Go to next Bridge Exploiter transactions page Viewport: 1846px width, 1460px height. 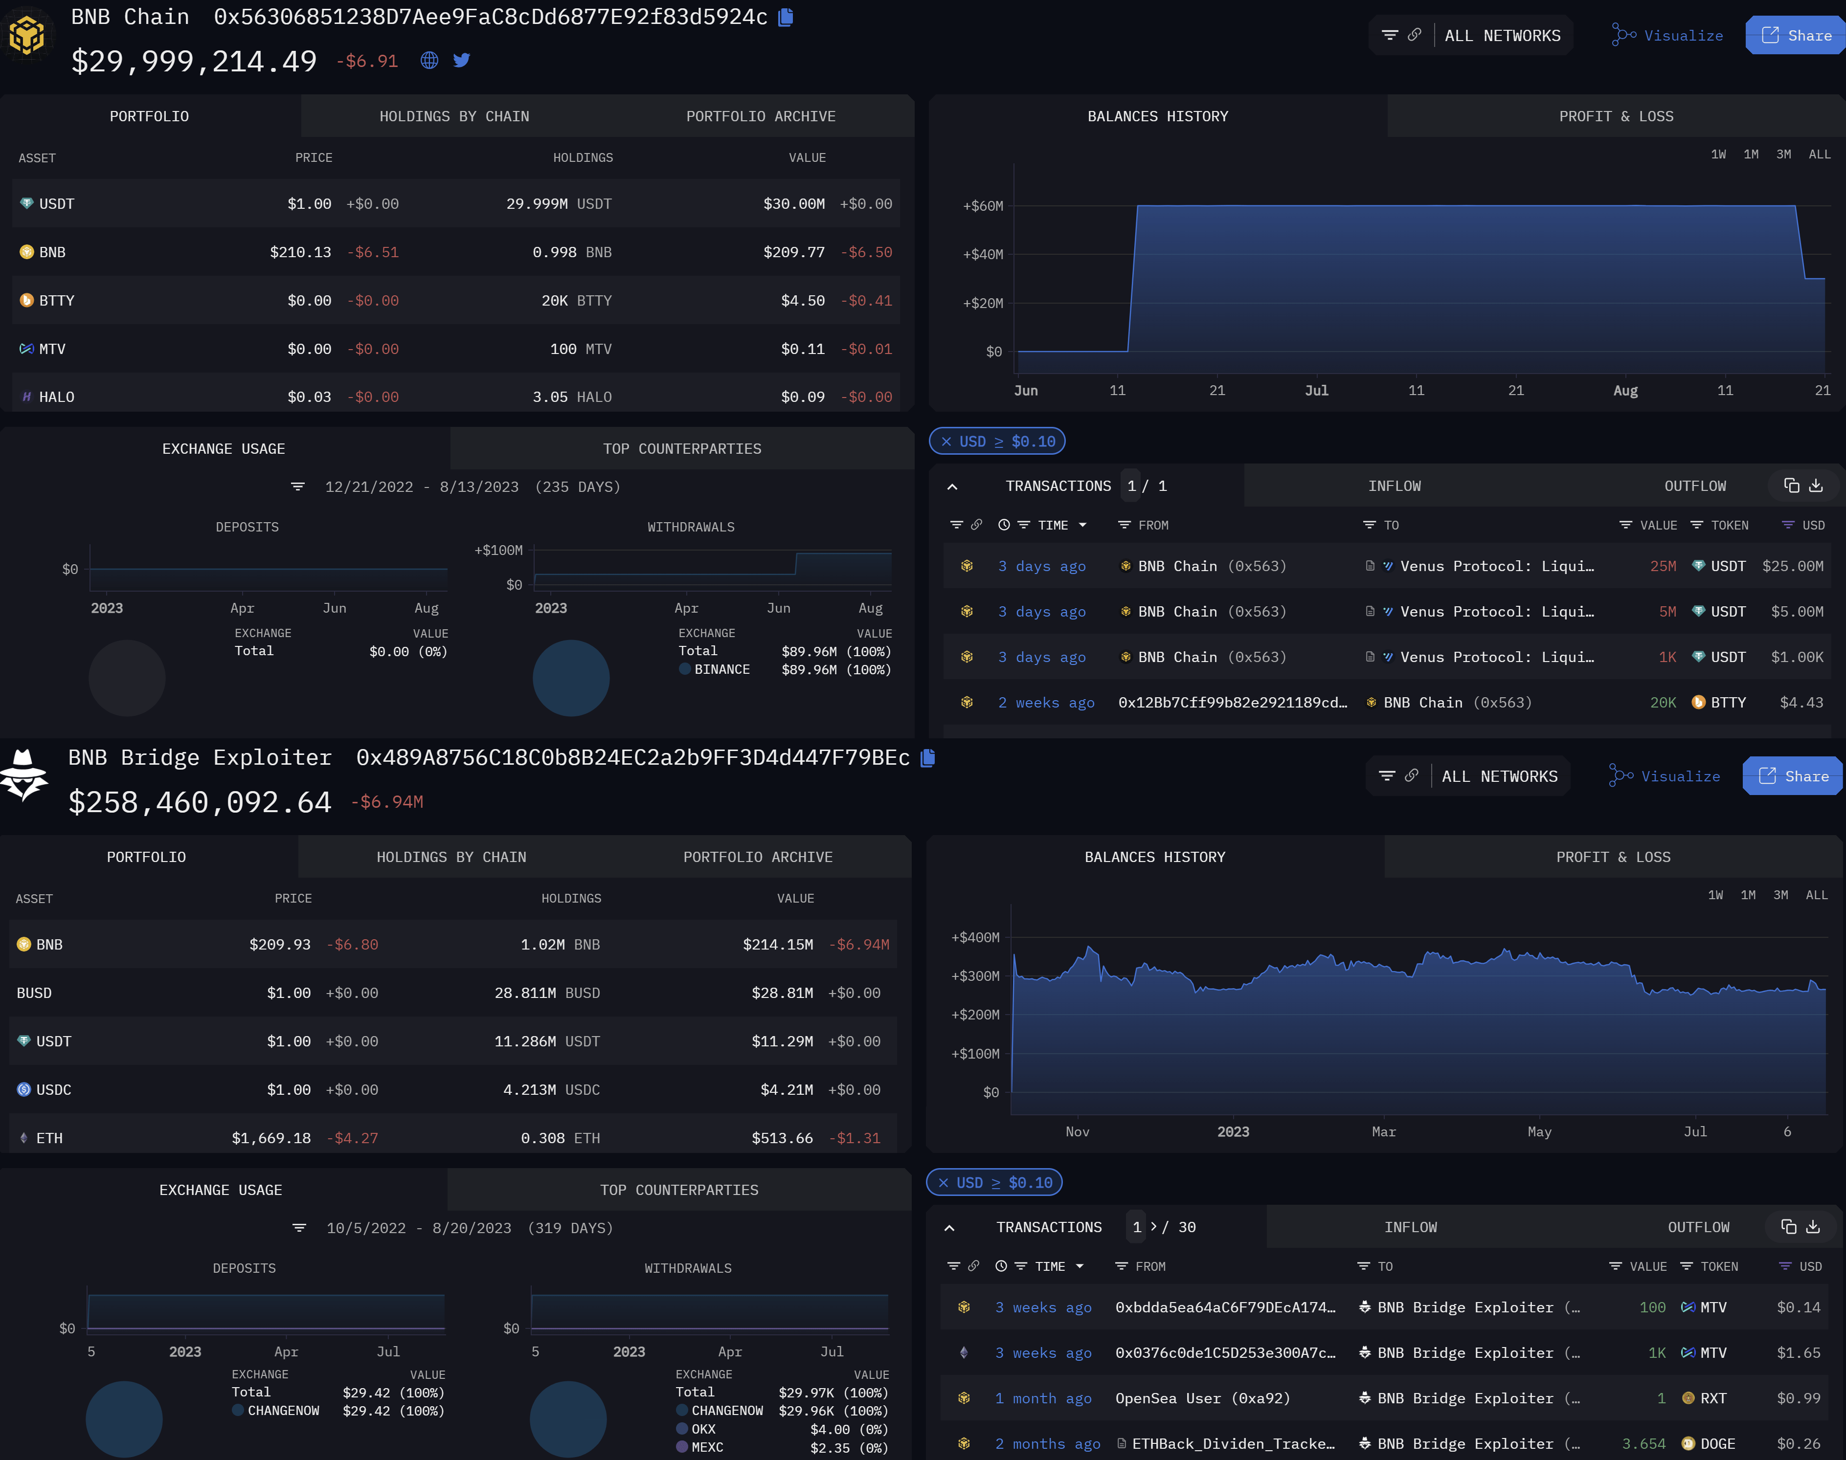1153,1227
